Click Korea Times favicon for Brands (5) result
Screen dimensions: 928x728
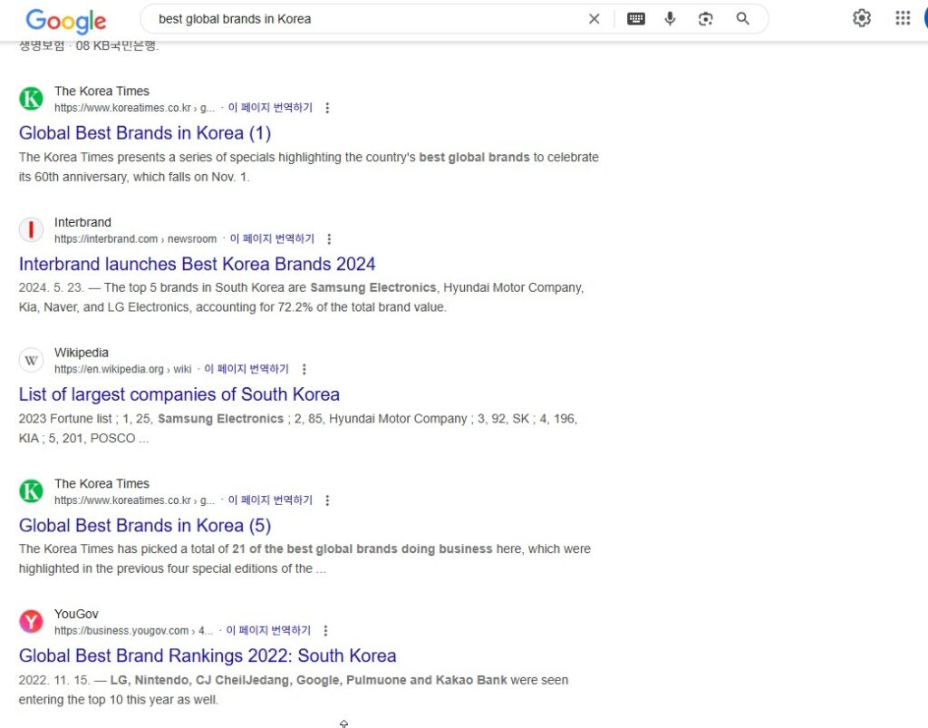pos(31,491)
